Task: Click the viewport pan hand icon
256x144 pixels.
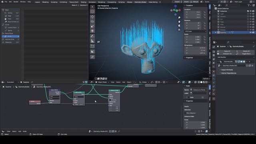Action: [179, 22]
